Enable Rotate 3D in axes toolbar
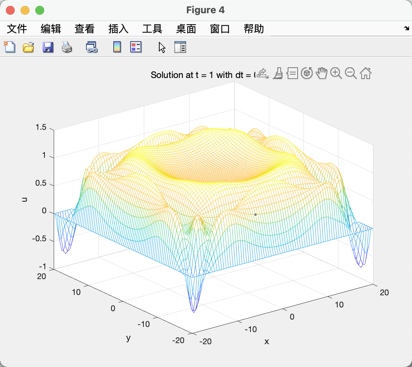The height and width of the screenshot is (367, 412). pyautogui.click(x=307, y=74)
